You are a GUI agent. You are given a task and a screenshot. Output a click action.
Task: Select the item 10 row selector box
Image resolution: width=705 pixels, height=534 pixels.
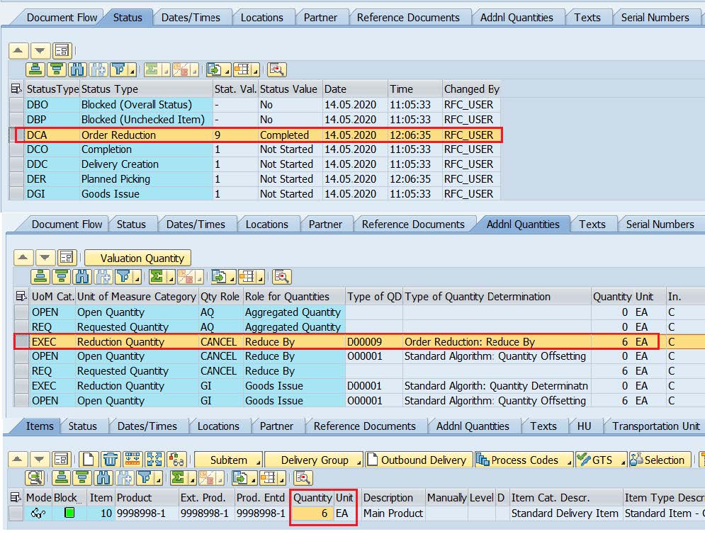[16, 513]
